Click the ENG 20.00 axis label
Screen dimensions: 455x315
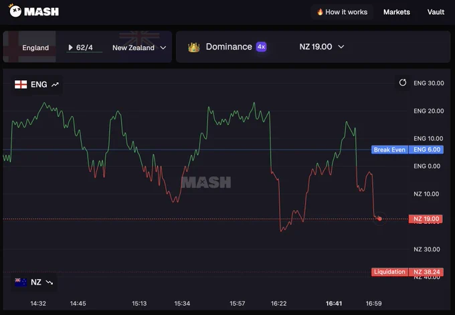point(429,111)
